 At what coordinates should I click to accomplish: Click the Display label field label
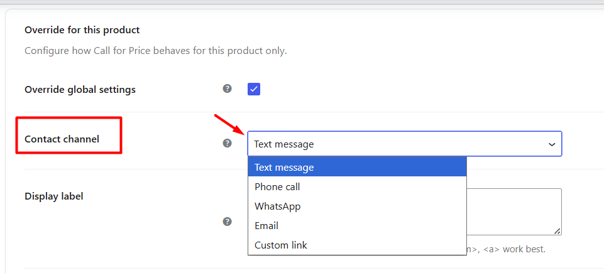54,196
